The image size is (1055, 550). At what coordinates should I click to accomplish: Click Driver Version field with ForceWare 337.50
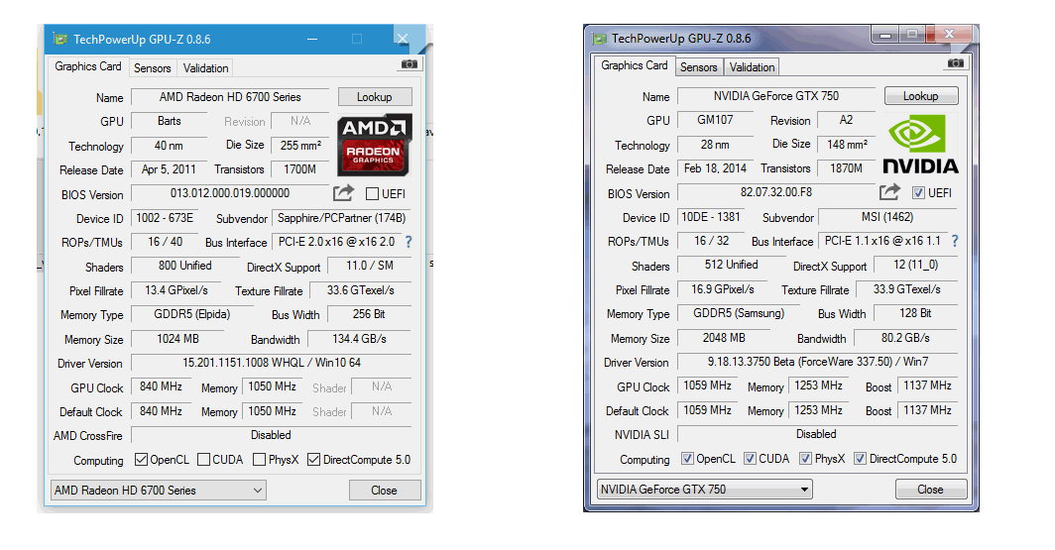point(817,361)
